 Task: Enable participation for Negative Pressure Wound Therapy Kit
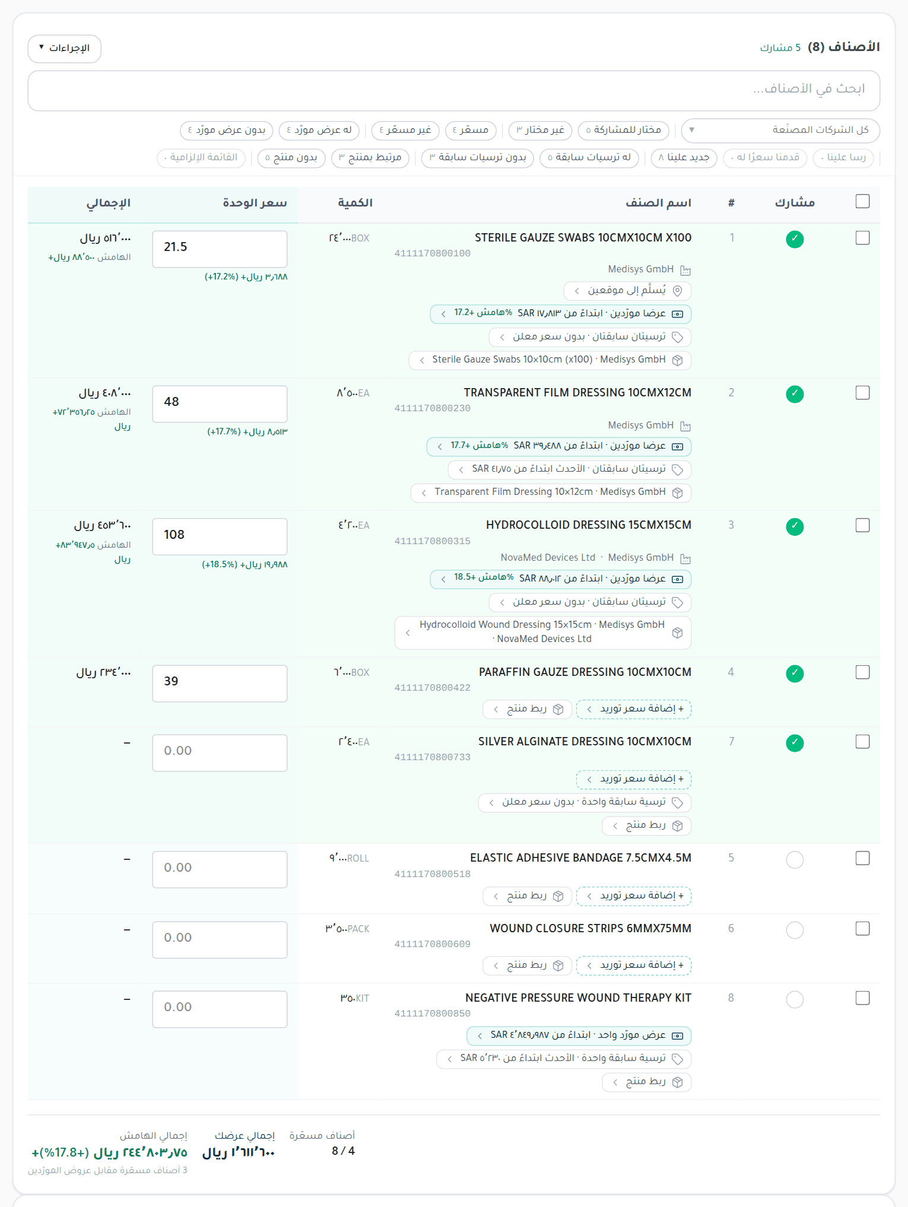point(795,999)
